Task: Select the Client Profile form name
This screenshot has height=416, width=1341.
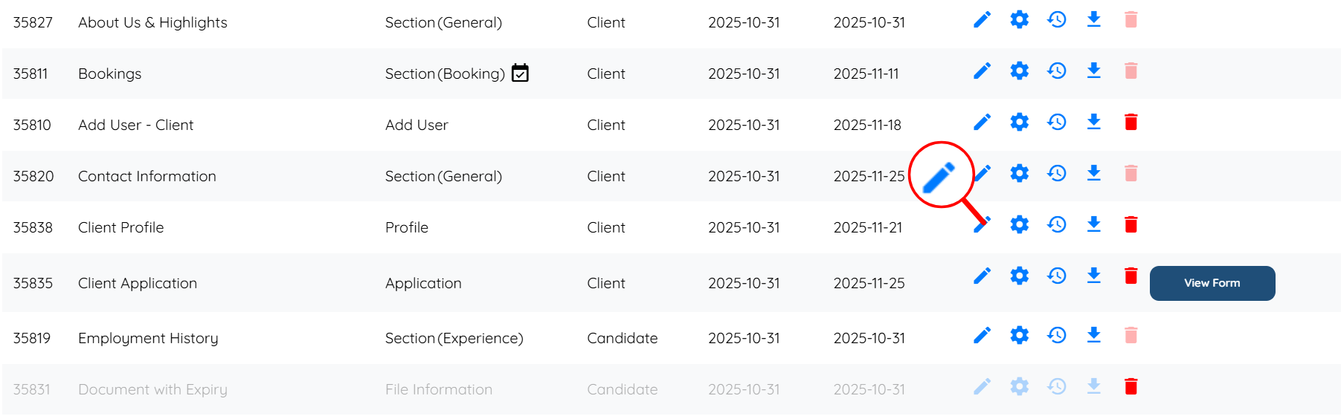Action: (120, 227)
